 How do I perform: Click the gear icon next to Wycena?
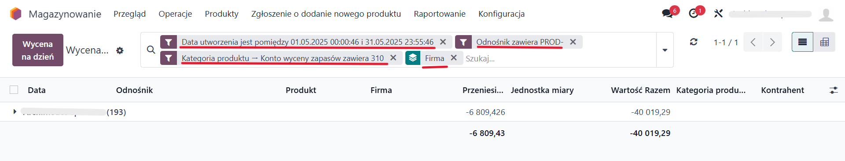[120, 50]
